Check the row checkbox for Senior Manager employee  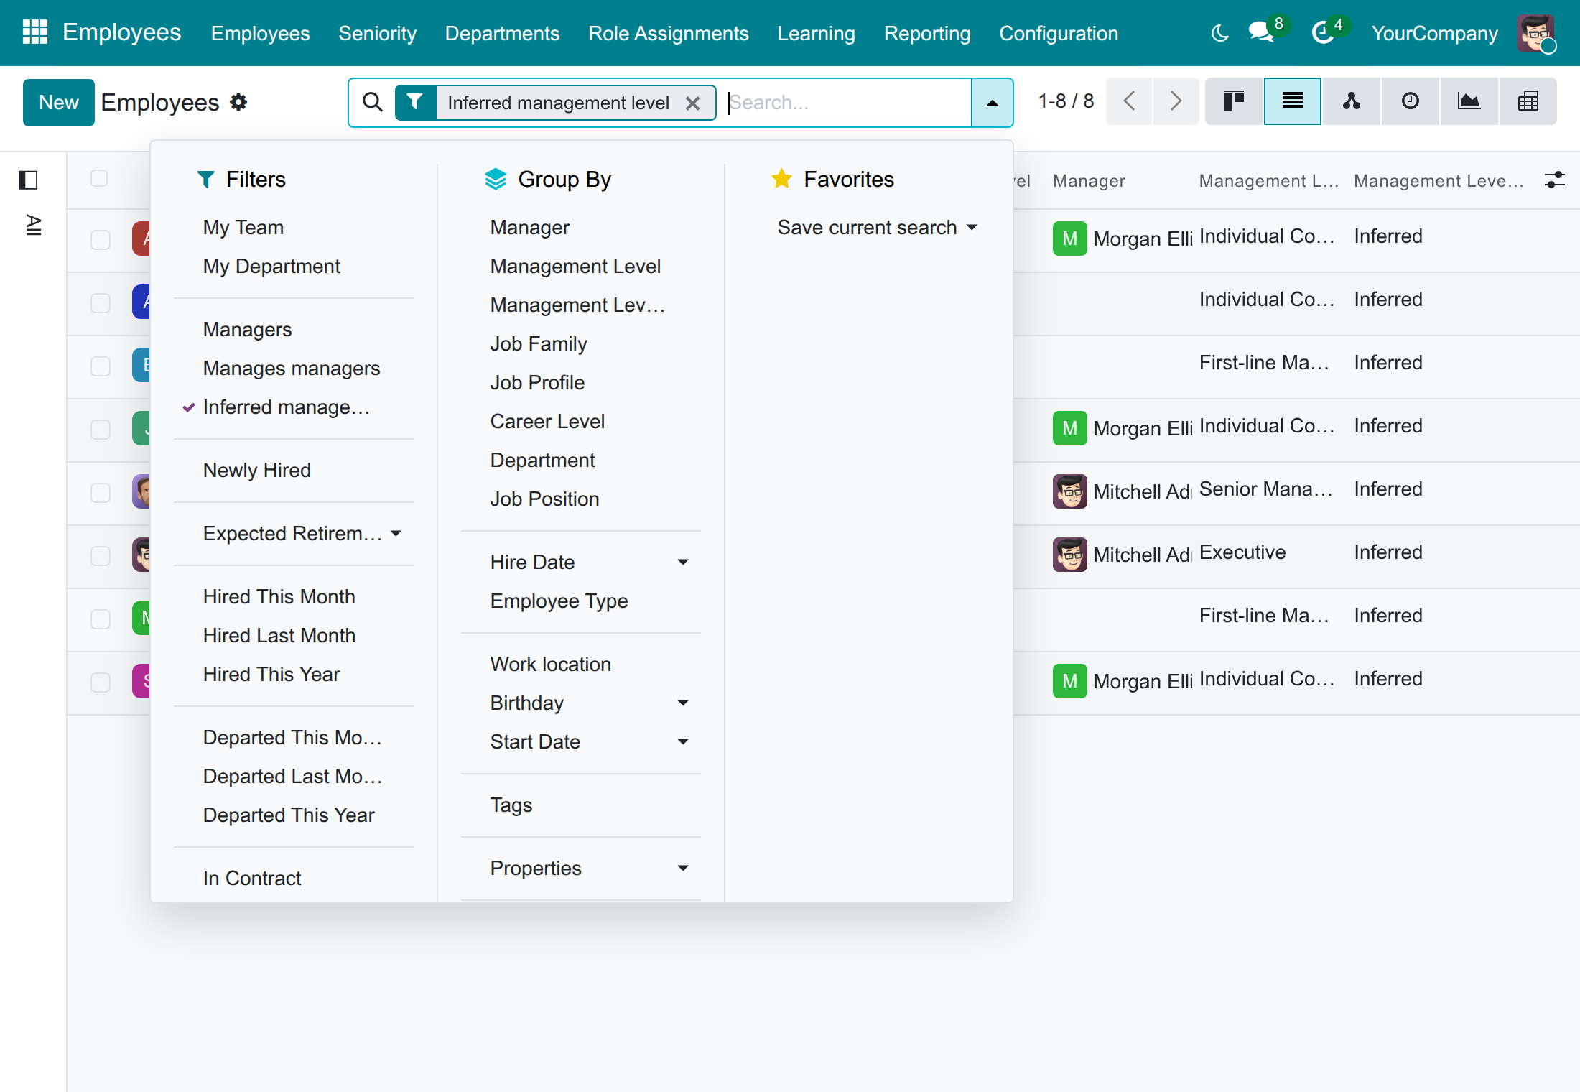point(101,493)
